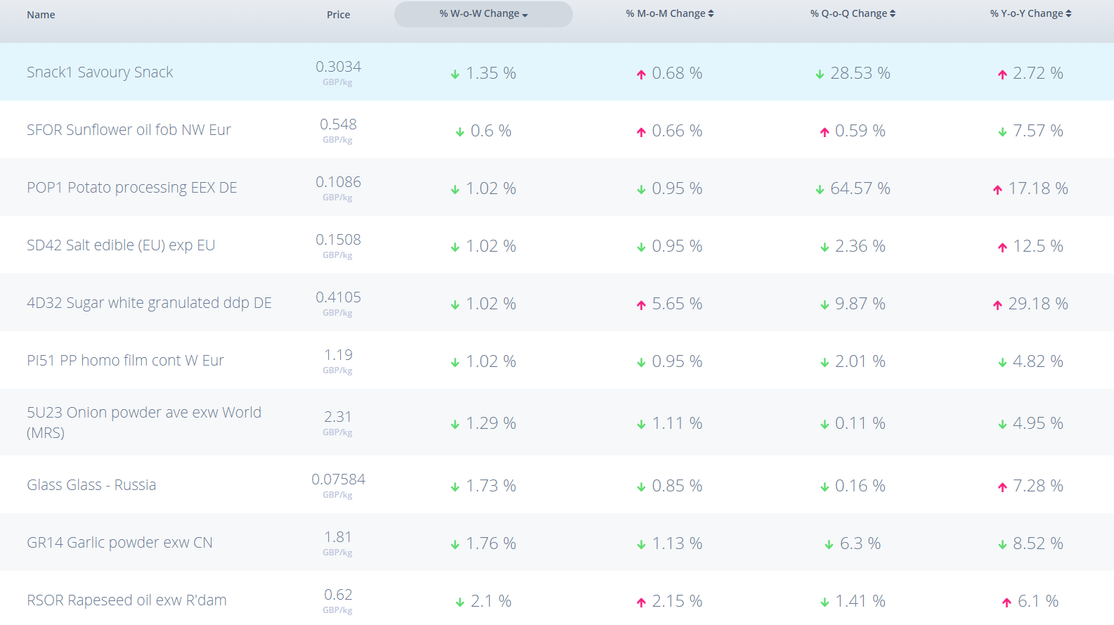Open GR14 Garlic powder exw CN
The width and height of the screenshot is (1114, 625).
119,543
